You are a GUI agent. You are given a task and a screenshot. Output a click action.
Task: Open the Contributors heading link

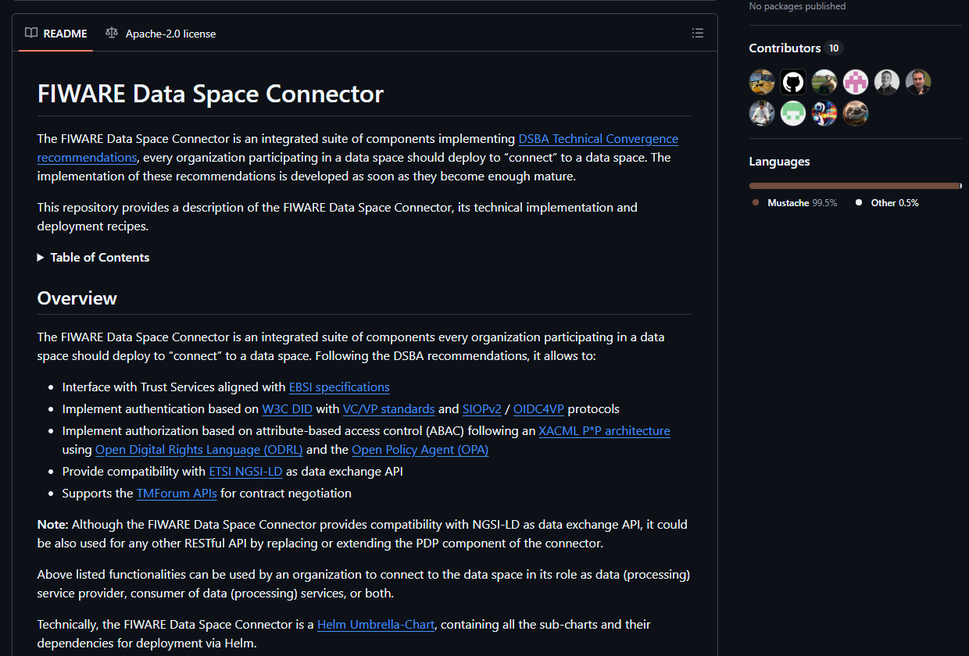coord(784,48)
